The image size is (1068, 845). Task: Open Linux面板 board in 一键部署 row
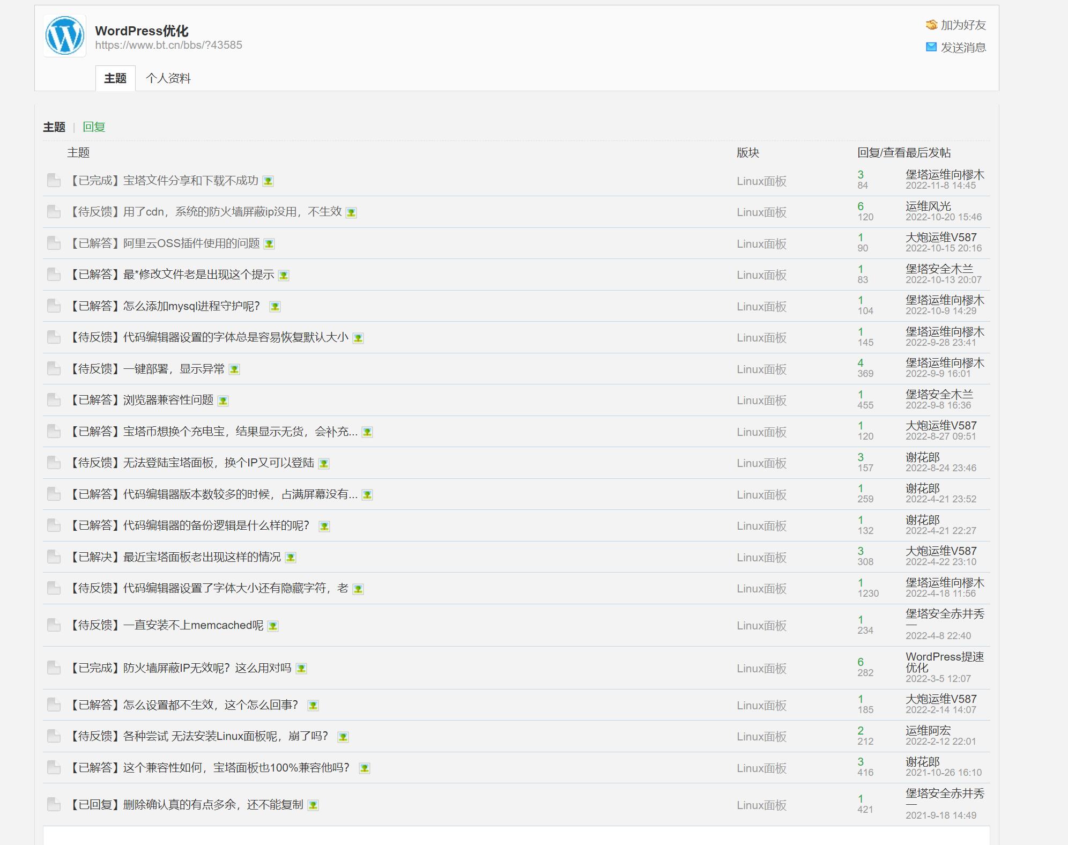[761, 369]
